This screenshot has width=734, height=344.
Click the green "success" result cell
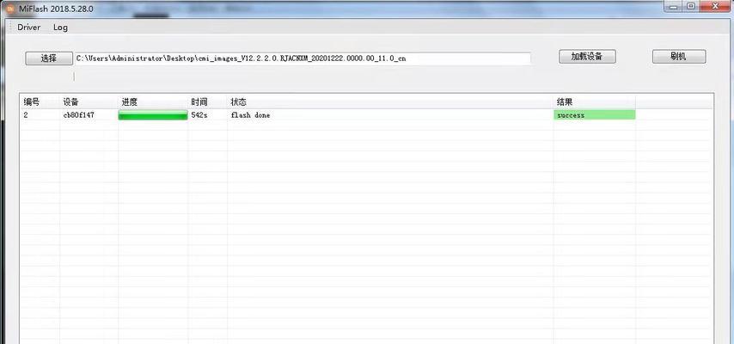(x=594, y=115)
